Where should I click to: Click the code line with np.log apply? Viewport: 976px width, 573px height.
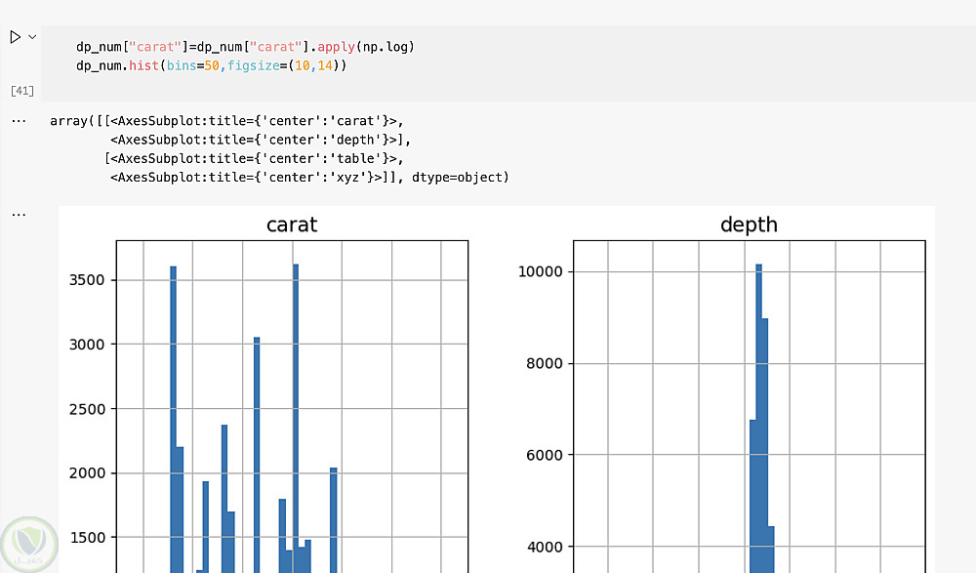pyautogui.click(x=245, y=47)
